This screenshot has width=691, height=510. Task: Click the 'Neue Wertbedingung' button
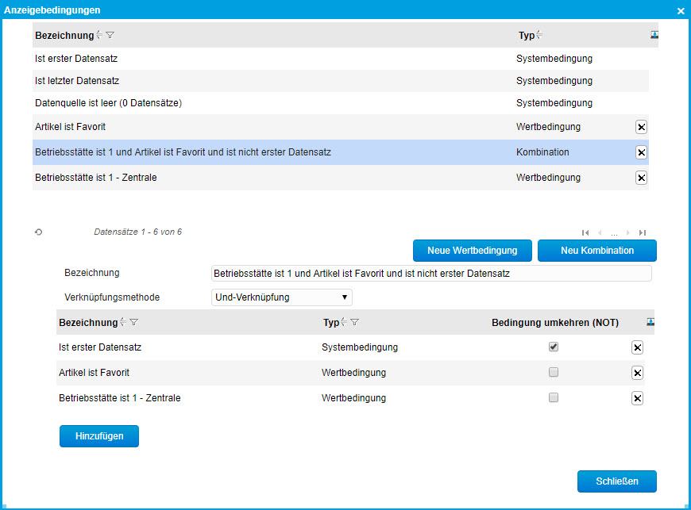coord(473,251)
